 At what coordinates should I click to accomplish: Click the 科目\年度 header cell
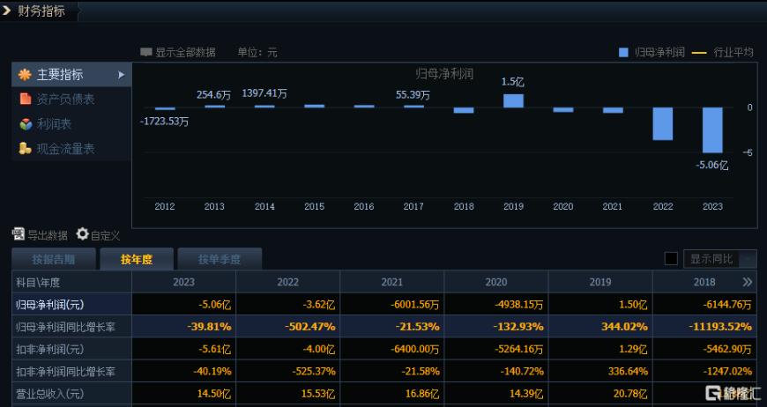point(71,282)
